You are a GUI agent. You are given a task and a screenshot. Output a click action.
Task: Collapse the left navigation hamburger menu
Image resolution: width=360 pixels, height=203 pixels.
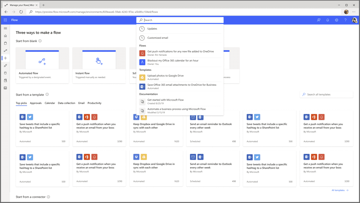[5, 28]
